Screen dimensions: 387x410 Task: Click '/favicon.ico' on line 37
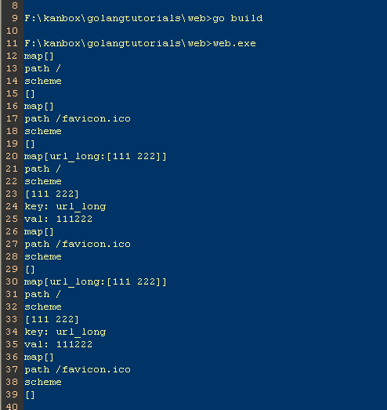coord(93,369)
